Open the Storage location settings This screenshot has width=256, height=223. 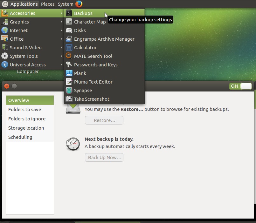point(30,128)
